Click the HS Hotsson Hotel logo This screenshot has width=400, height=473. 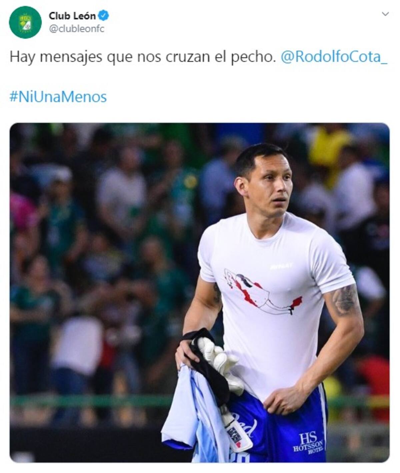coord(308,442)
